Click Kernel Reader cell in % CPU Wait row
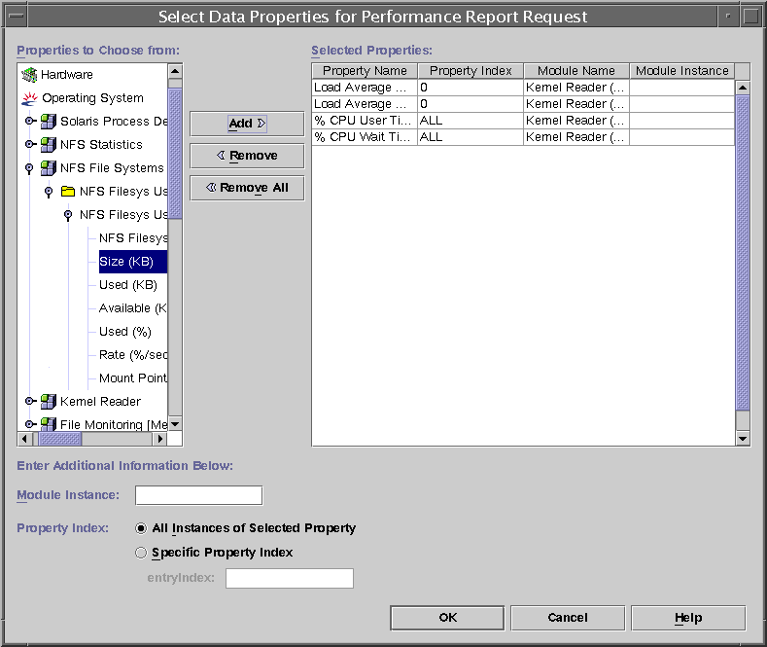Image resolution: width=767 pixels, height=647 pixels. (575, 137)
